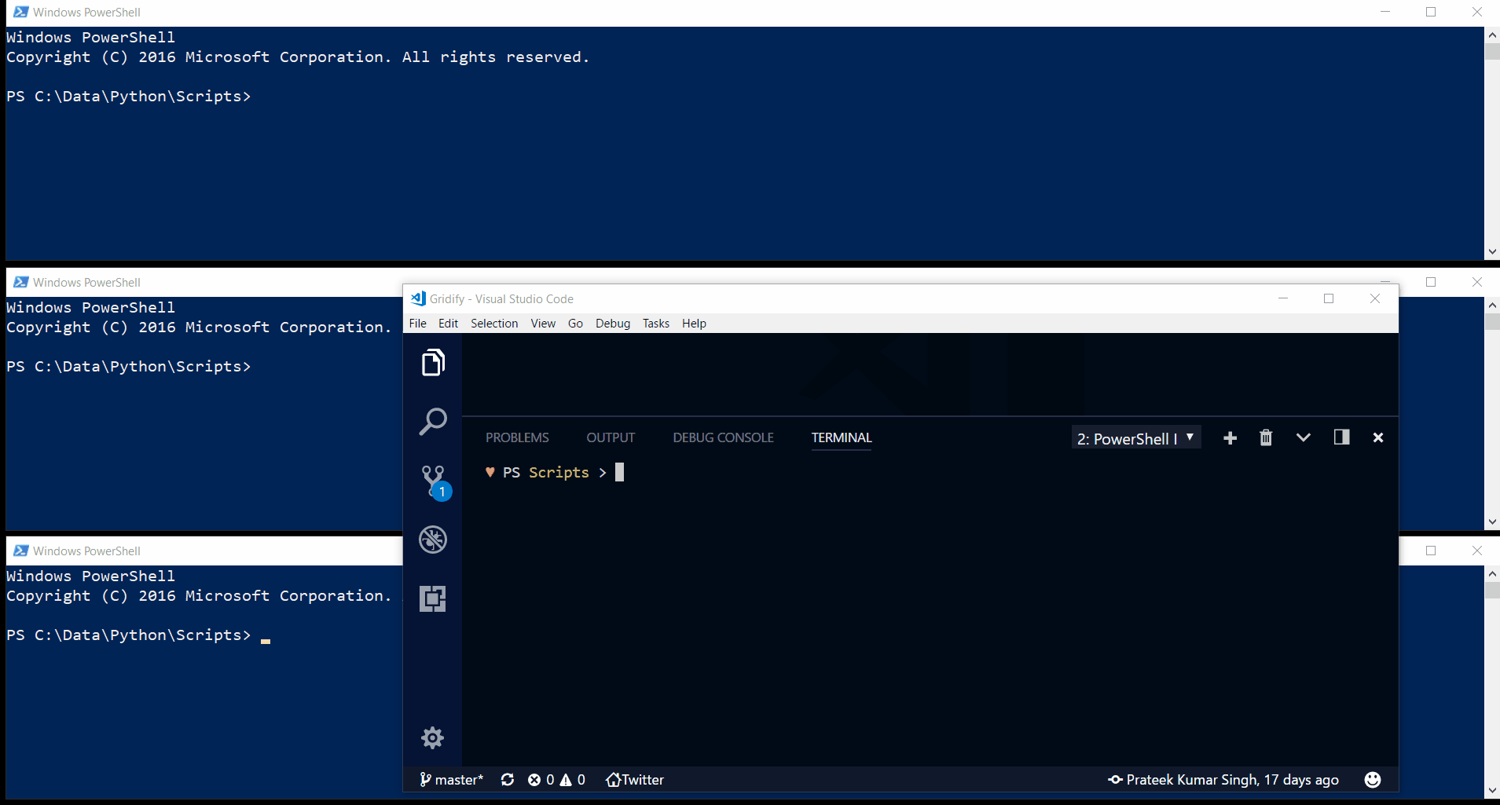1500x805 pixels.
Task: Click the VS Code logo in title bar
Action: click(418, 298)
